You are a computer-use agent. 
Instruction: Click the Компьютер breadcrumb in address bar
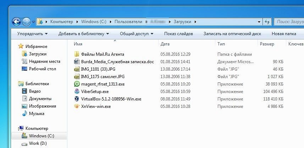(62, 22)
